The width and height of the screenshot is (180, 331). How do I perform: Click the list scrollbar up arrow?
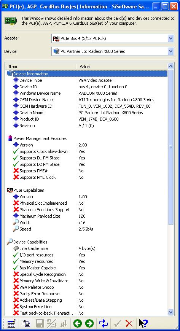point(171,67)
